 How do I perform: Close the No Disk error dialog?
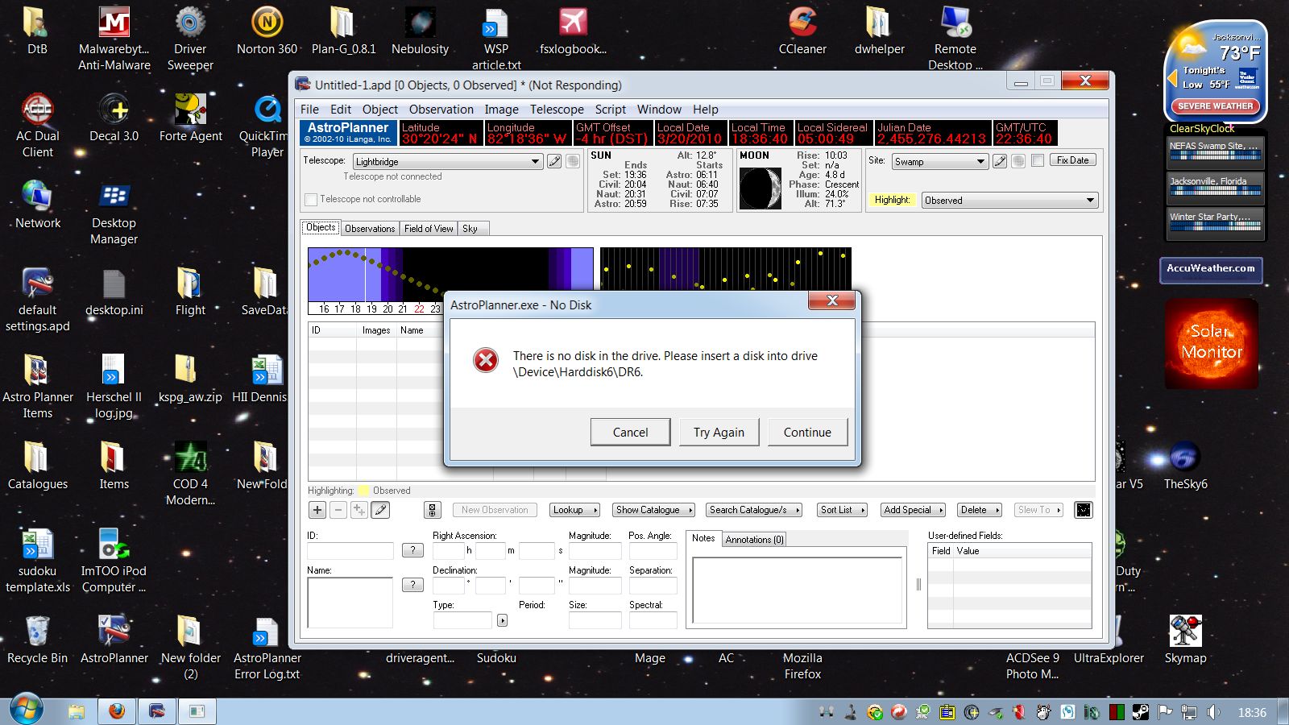(x=832, y=300)
